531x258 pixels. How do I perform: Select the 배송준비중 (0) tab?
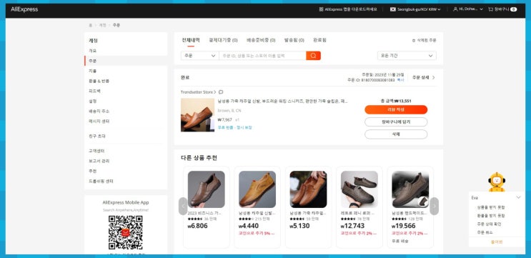[261, 40]
